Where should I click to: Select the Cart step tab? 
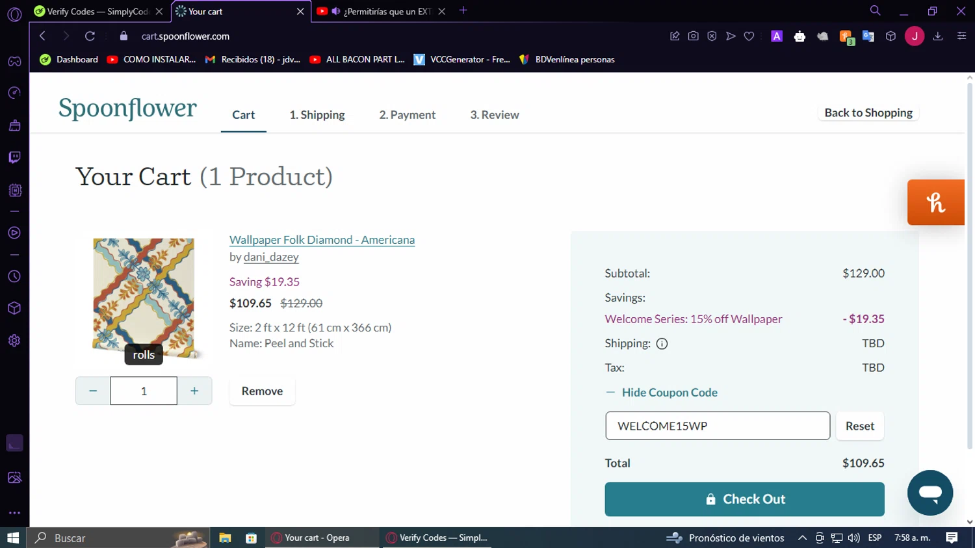[x=244, y=115]
